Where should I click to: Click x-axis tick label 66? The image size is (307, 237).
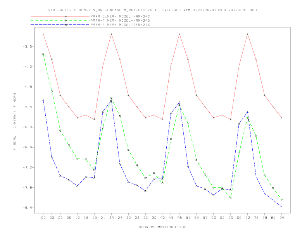click(x=231, y=218)
